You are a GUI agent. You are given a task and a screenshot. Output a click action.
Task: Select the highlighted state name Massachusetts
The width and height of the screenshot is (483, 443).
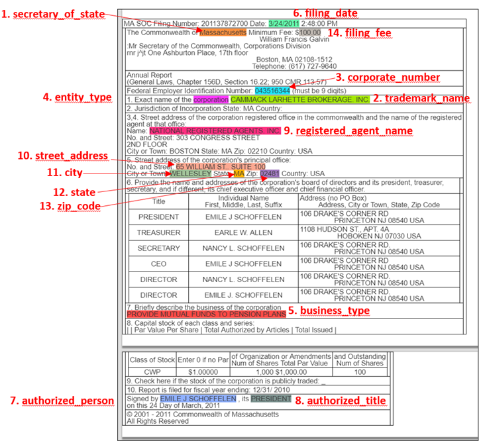pyautogui.click(x=223, y=32)
